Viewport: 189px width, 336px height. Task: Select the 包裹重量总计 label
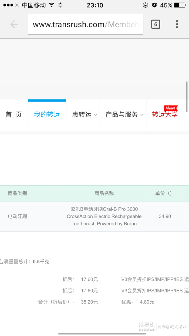click(x=15, y=262)
